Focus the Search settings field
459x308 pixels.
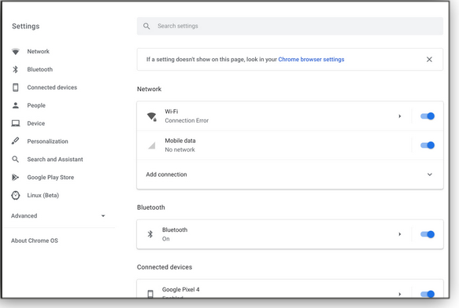click(290, 26)
